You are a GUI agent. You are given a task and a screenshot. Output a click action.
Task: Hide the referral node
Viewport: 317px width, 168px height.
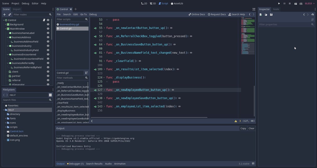pyautogui.click(x=48, y=80)
